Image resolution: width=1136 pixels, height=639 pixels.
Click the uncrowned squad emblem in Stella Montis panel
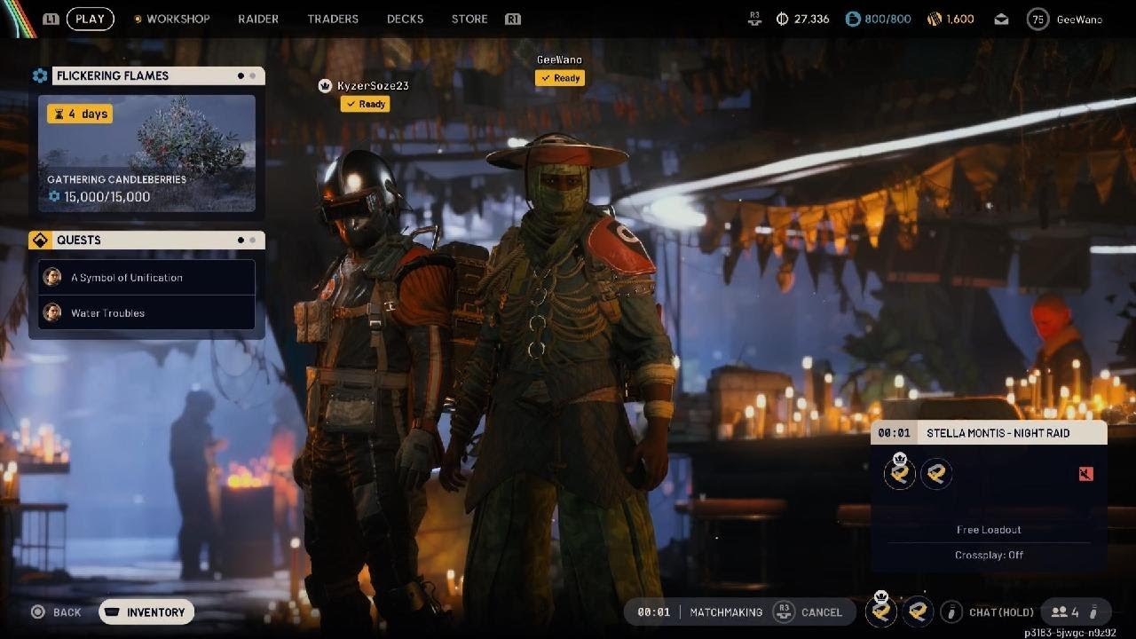[x=935, y=474]
